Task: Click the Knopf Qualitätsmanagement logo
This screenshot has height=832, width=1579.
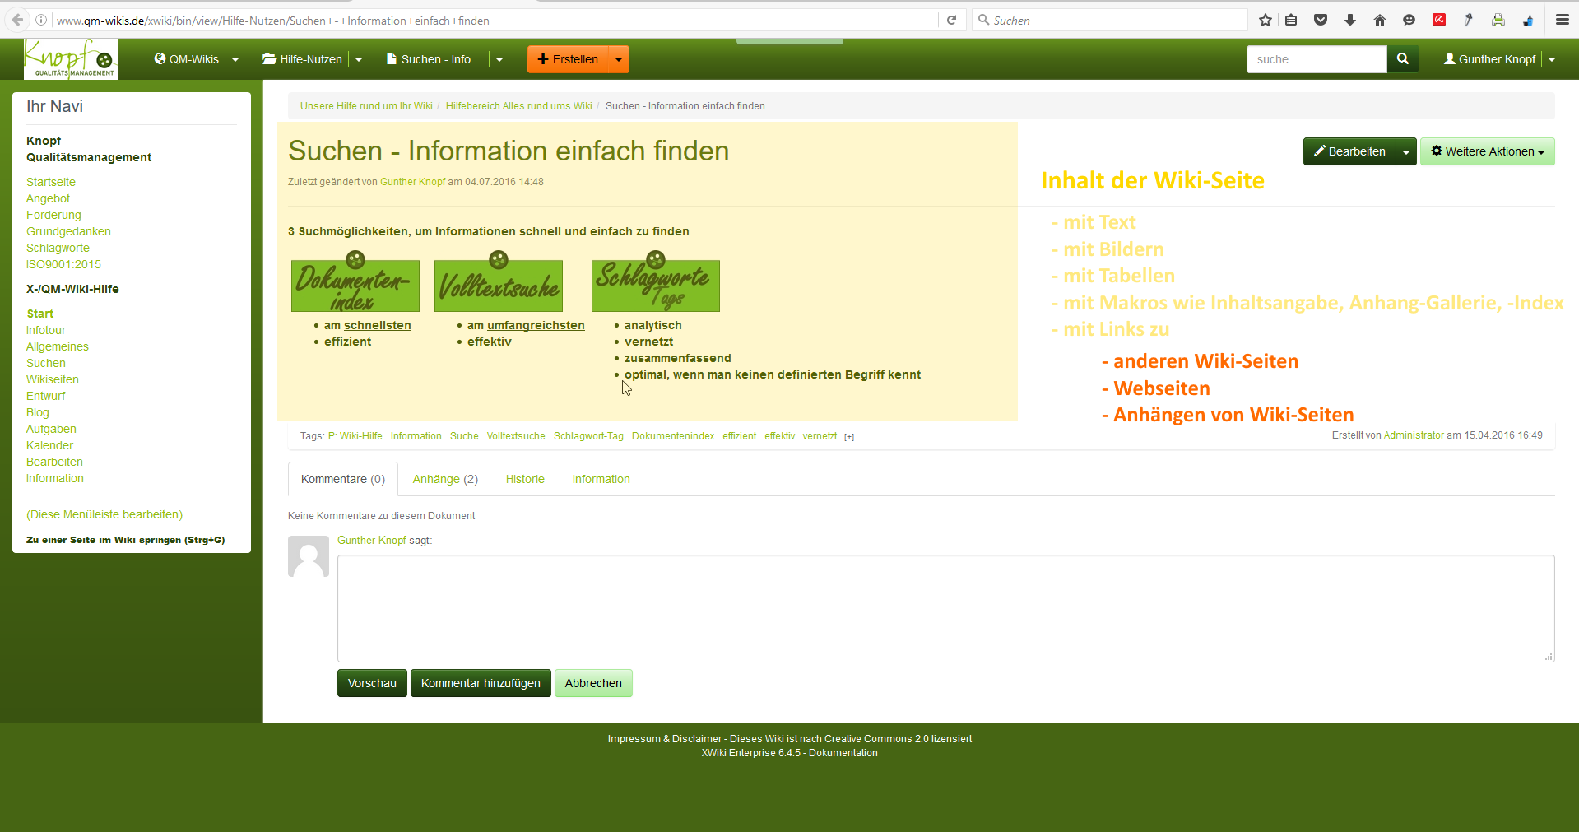Action: [x=71, y=59]
